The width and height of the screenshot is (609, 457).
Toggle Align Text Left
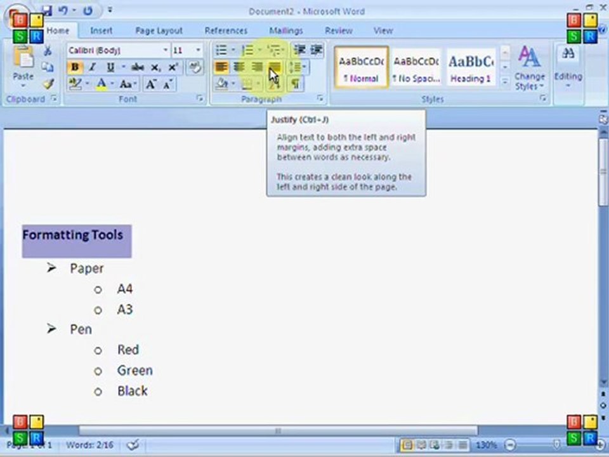click(x=221, y=67)
